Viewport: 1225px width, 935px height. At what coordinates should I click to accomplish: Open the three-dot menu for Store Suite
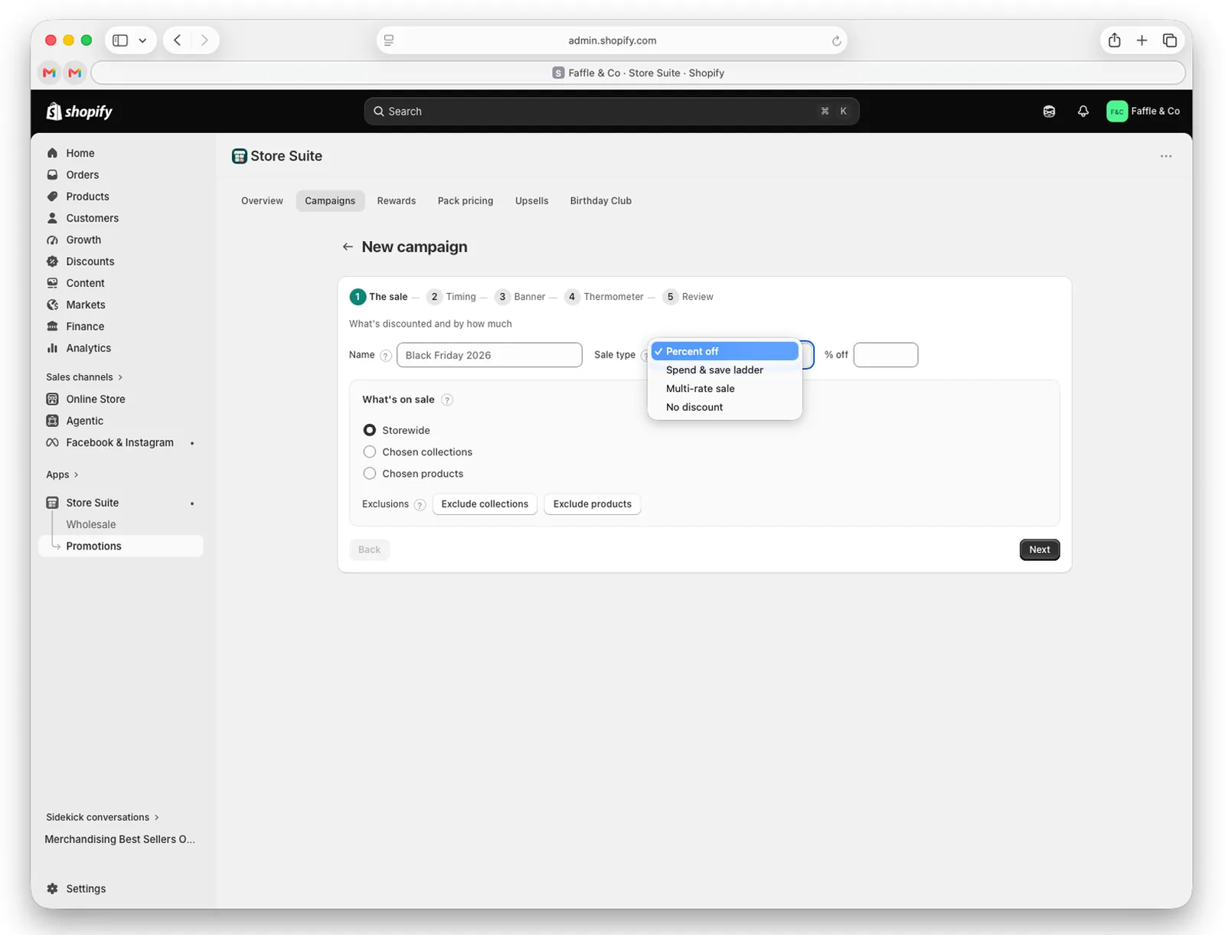click(1165, 156)
